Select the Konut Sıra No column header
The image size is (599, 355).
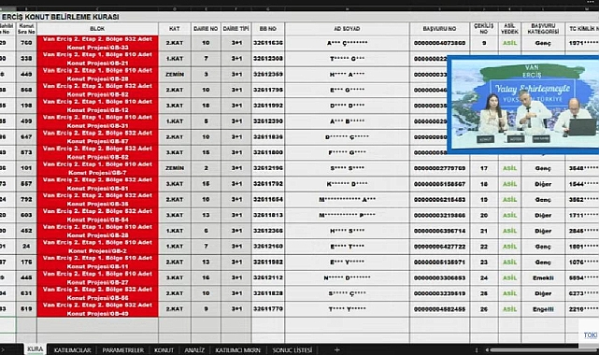[26, 29]
